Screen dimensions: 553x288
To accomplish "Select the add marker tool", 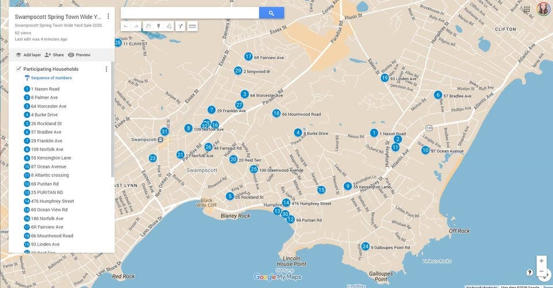I will [158, 26].
